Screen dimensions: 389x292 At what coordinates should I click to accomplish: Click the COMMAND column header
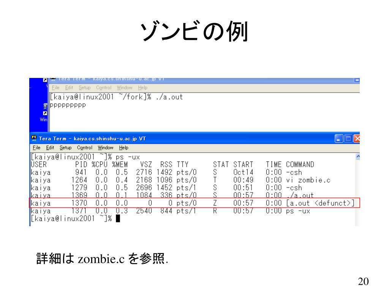(300, 165)
